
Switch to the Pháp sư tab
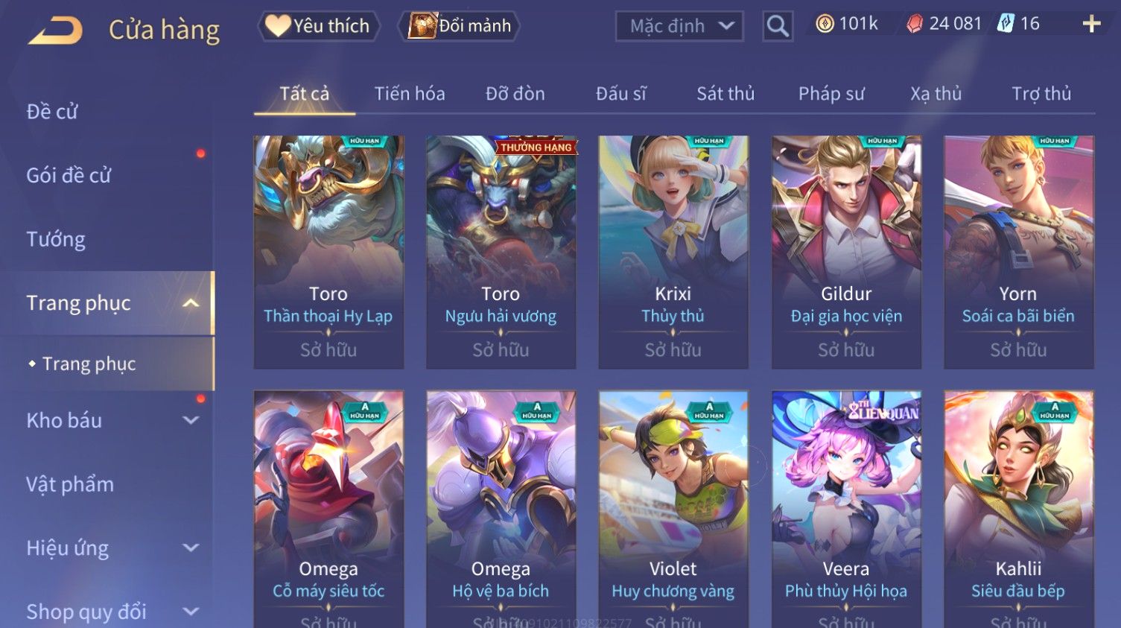click(831, 94)
